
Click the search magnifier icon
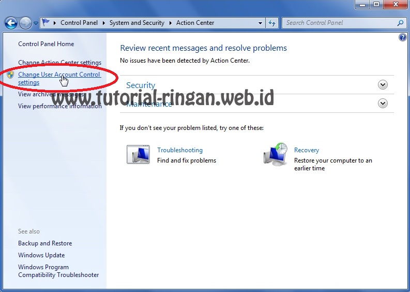pyautogui.click(x=400, y=23)
